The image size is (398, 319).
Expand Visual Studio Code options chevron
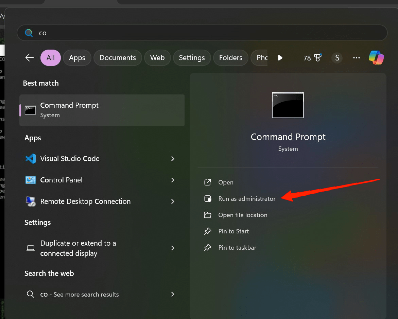[173, 159]
